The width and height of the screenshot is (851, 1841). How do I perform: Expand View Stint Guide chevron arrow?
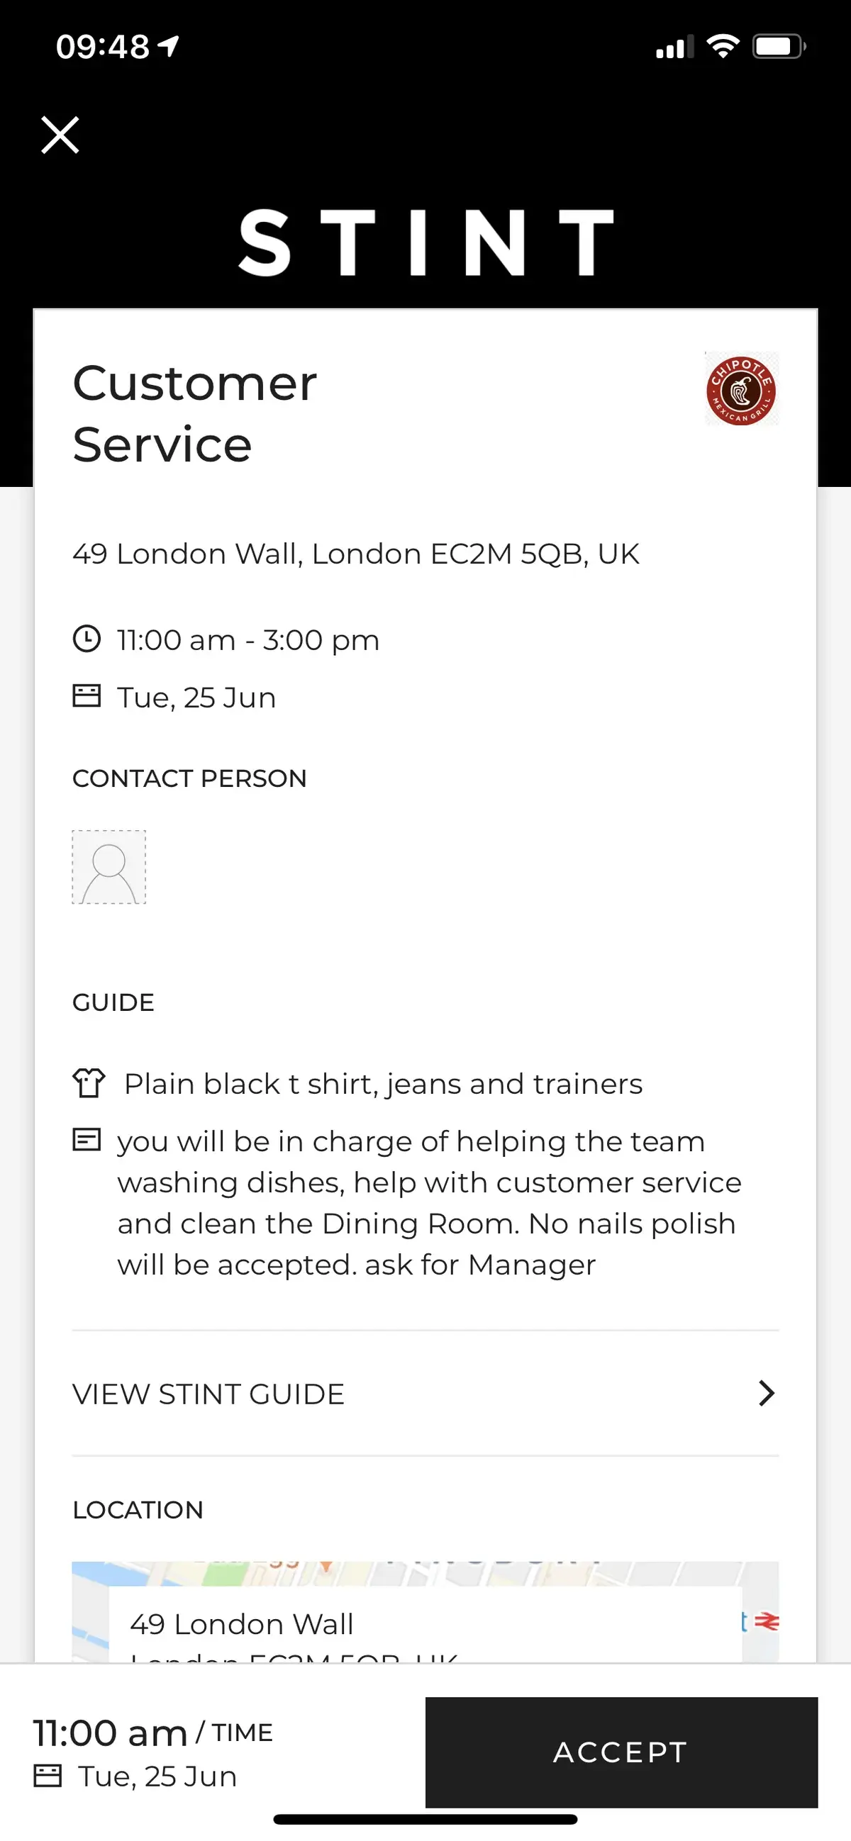click(767, 1393)
